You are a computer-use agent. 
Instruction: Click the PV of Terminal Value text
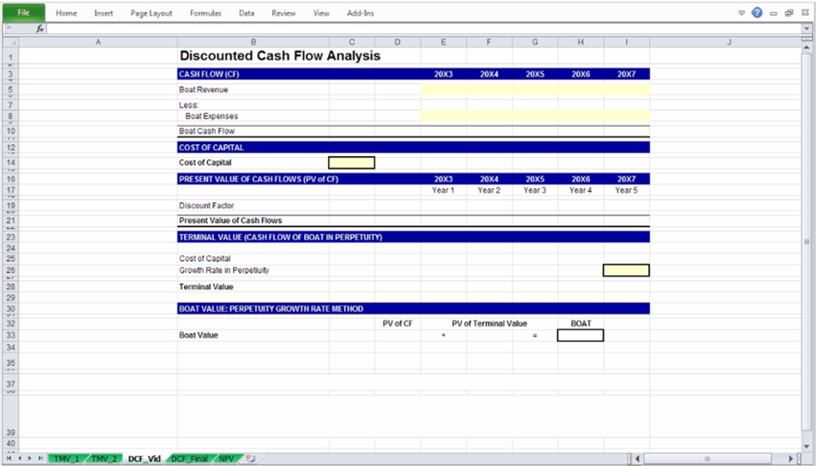[489, 324]
